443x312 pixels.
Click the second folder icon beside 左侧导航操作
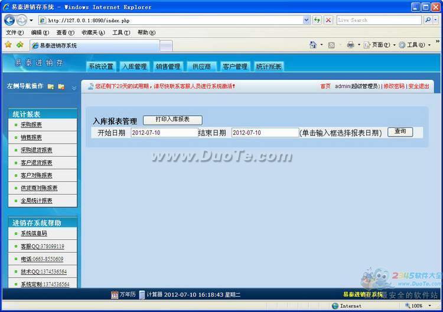point(61,86)
